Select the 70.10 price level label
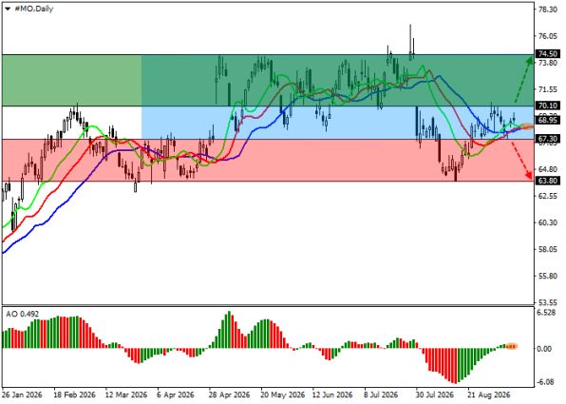Image resolution: width=566 pixels, height=404 pixels. 548,106
